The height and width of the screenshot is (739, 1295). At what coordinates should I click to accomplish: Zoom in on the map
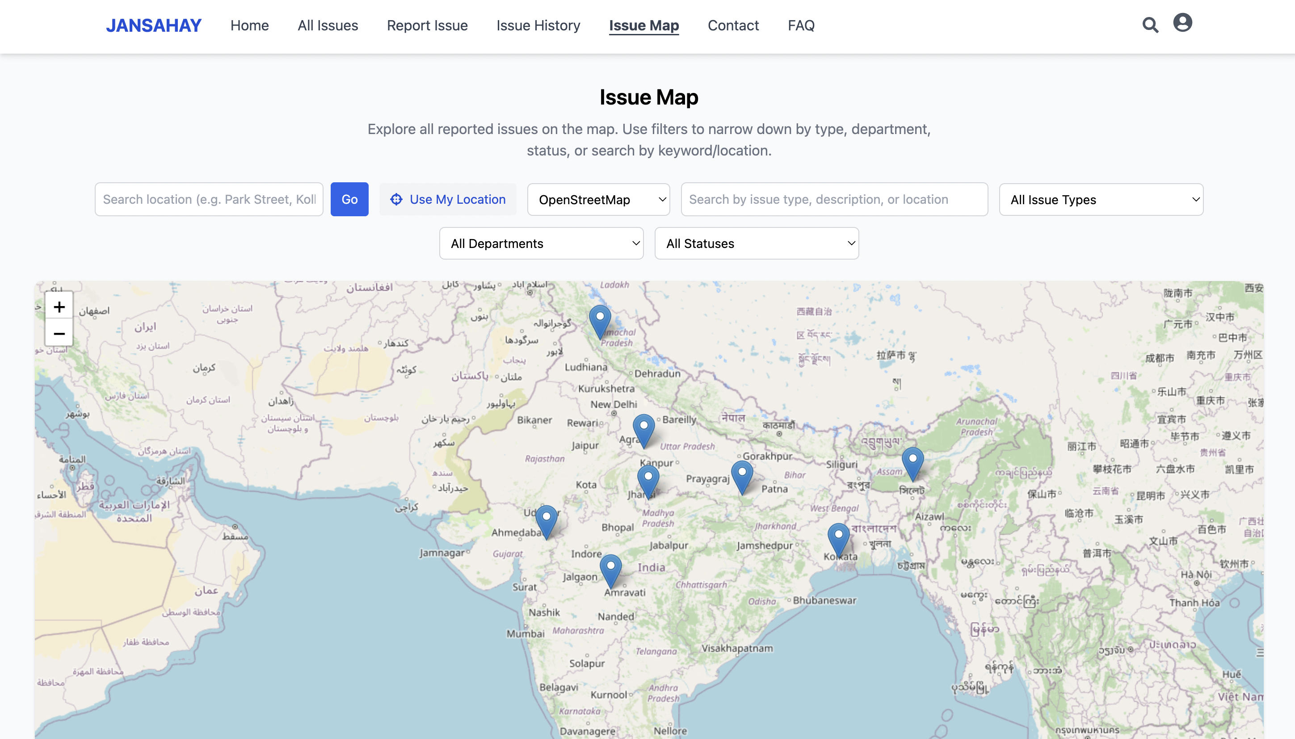coord(59,307)
